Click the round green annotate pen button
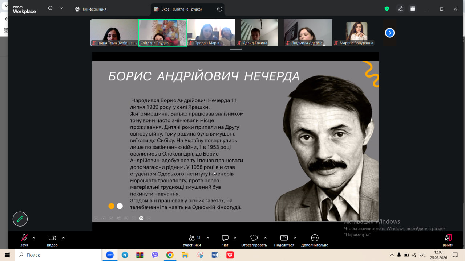Image resolution: width=465 pixels, height=261 pixels. [x=20, y=219]
